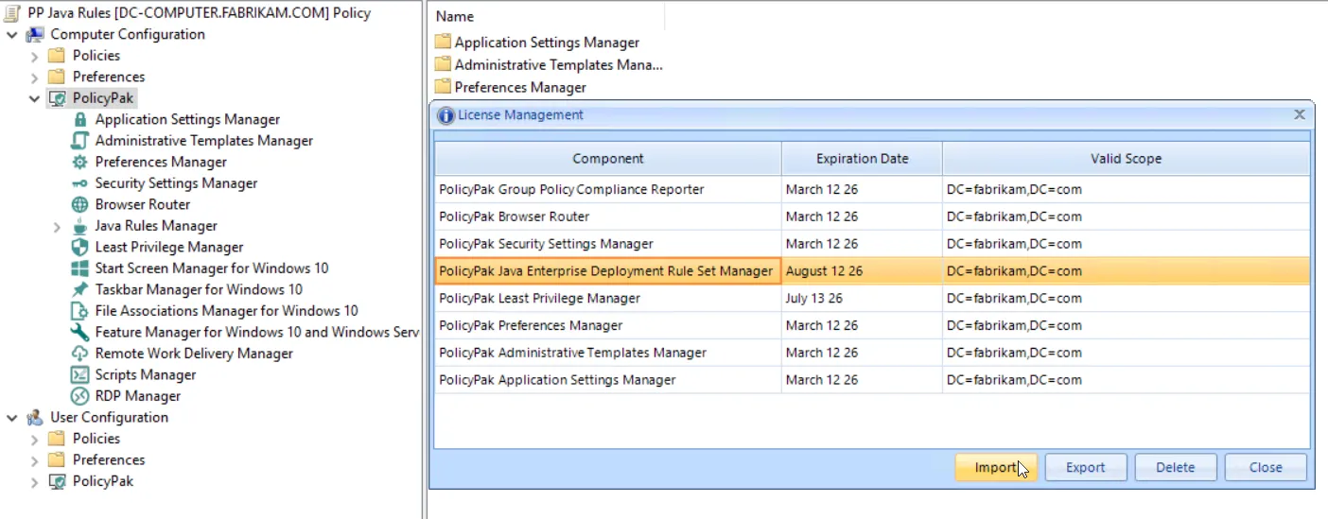
Task: Select PolicyPak Application Settings Manager license row
Action: pos(872,380)
